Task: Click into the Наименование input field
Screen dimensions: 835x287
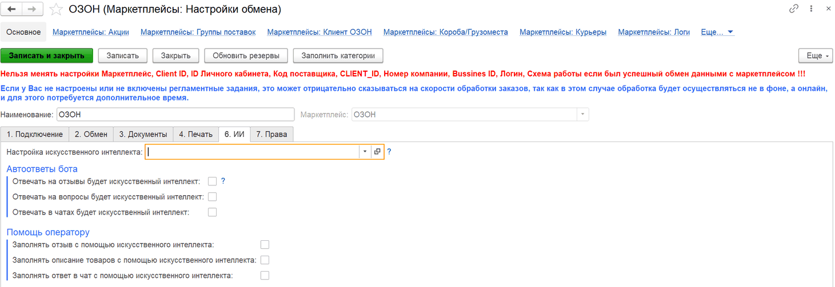Action: point(175,115)
